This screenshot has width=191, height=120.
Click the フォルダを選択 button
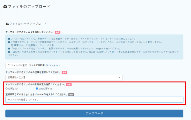(x=17, y=66)
